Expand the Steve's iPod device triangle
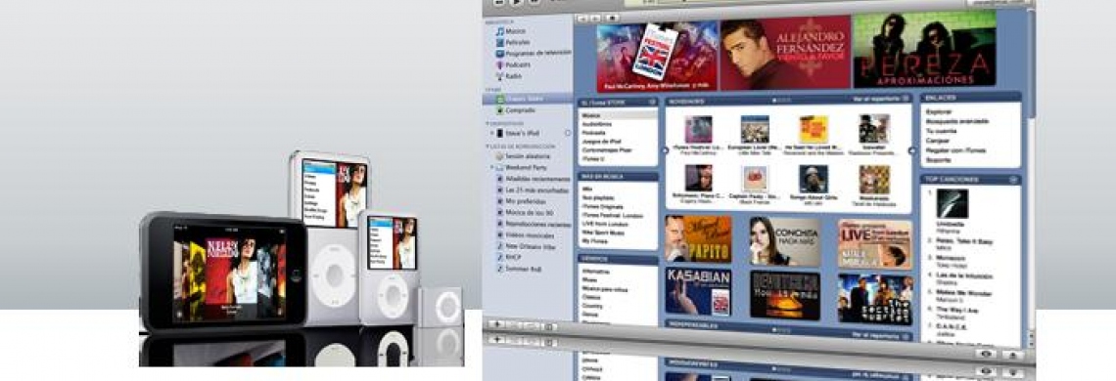 pos(491,133)
